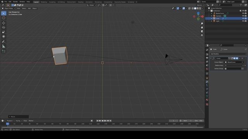This screenshot has width=248, height=139.
Task: Click the navigation gizmo Z axis
Action: (198, 13)
